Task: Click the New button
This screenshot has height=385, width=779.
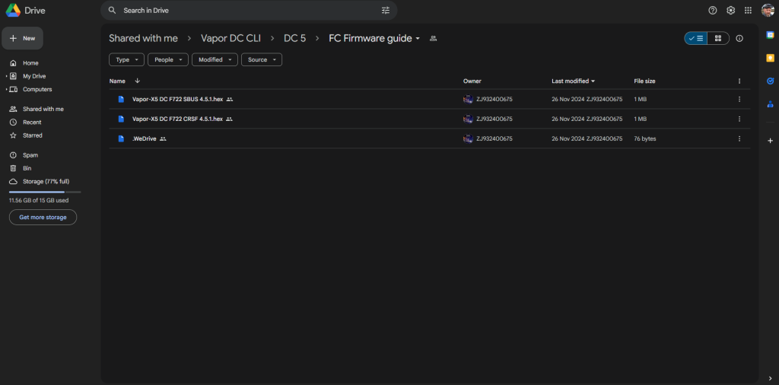Action: (x=22, y=38)
